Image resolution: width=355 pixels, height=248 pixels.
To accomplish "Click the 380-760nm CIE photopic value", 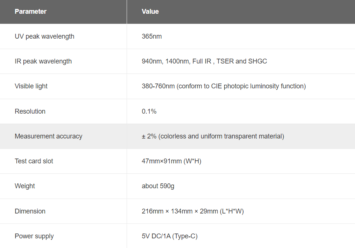I will pyautogui.click(x=224, y=86).
